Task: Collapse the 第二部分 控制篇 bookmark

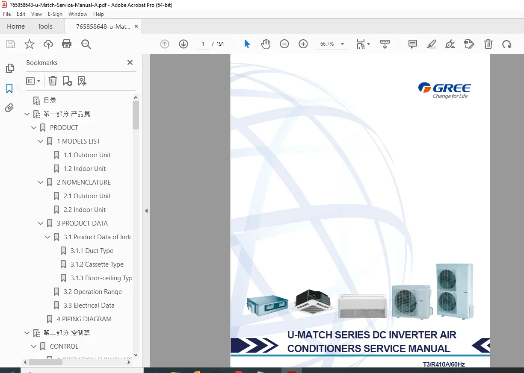Action: coord(27,333)
